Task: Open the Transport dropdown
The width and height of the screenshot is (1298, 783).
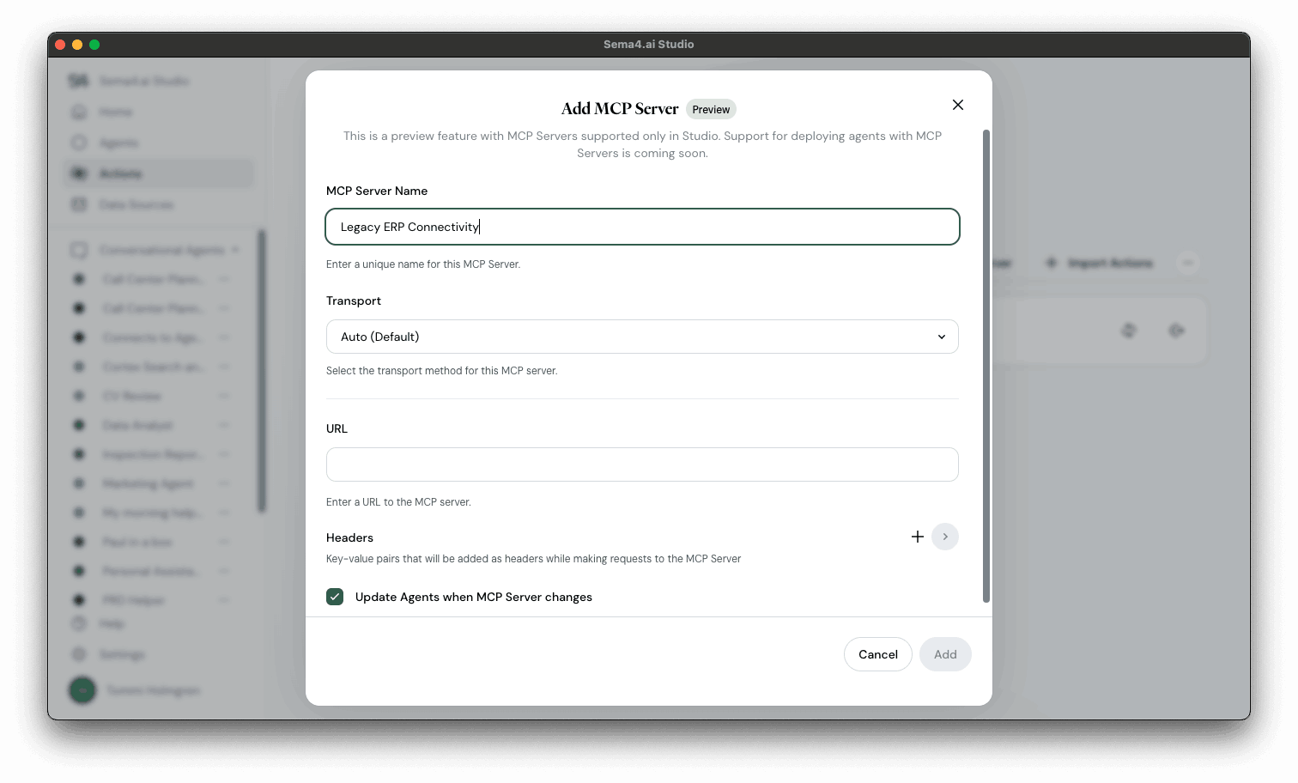Action: [642, 337]
